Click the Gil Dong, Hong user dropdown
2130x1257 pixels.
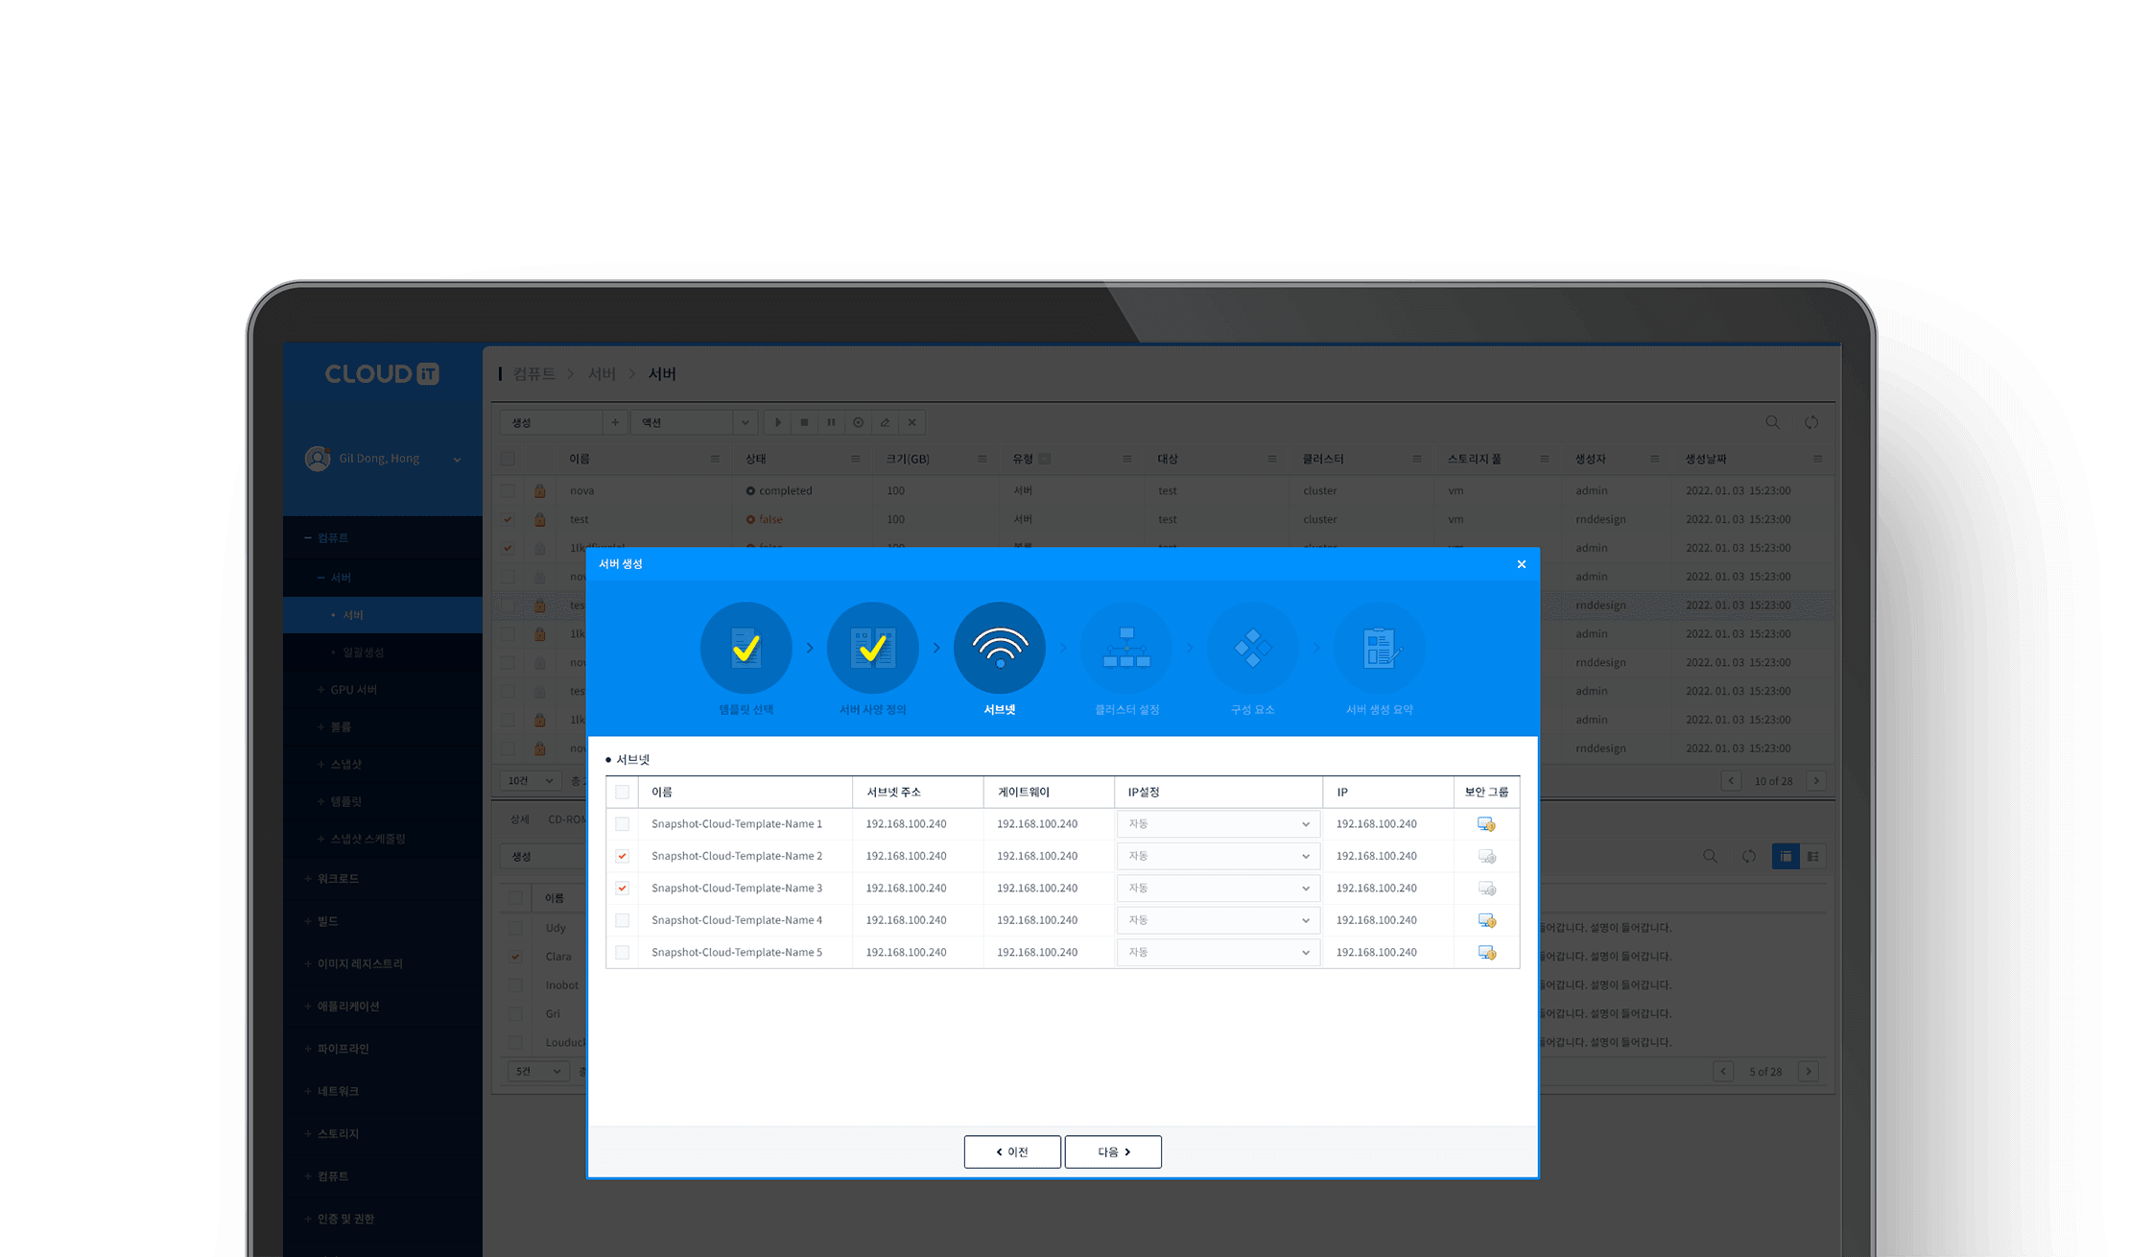(384, 459)
